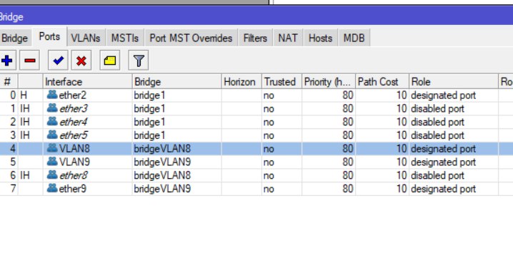Screen dimensions: 513x265
Task: Click the ether4 interface icon
Action: 52,122
